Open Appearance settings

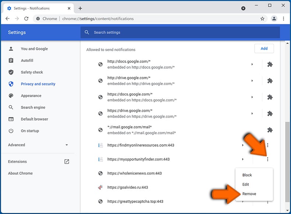31,96
